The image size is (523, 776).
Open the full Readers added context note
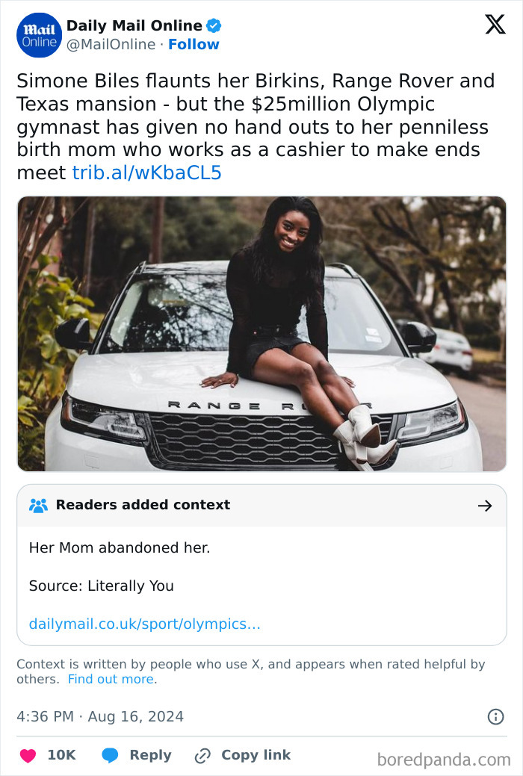pyautogui.click(x=261, y=562)
